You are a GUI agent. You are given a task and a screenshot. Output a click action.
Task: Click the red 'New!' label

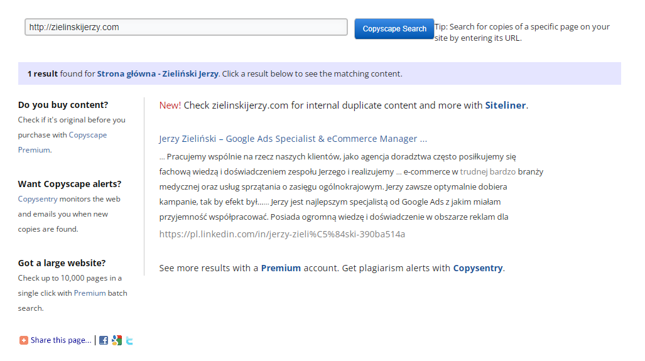point(170,105)
